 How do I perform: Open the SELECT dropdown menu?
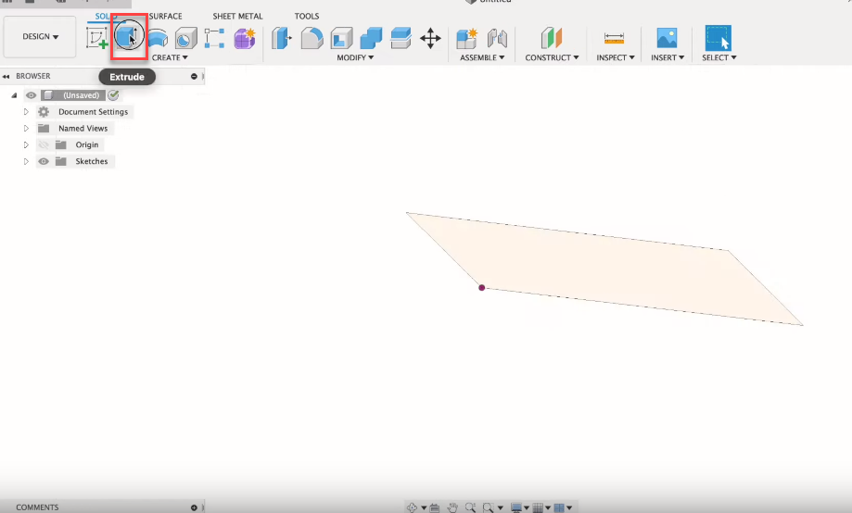click(x=718, y=57)
